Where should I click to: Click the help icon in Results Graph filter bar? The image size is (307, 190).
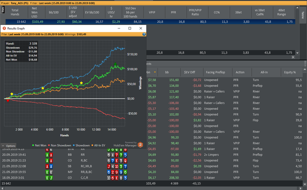[144, 34]
